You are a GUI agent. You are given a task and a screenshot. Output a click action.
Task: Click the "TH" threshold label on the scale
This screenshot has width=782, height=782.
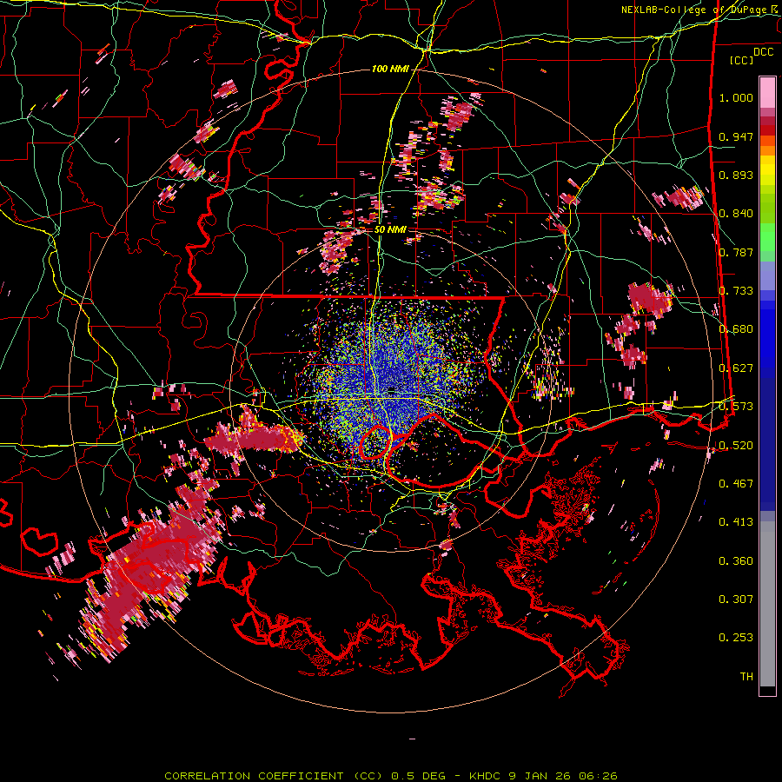click(x=746, y=677)
